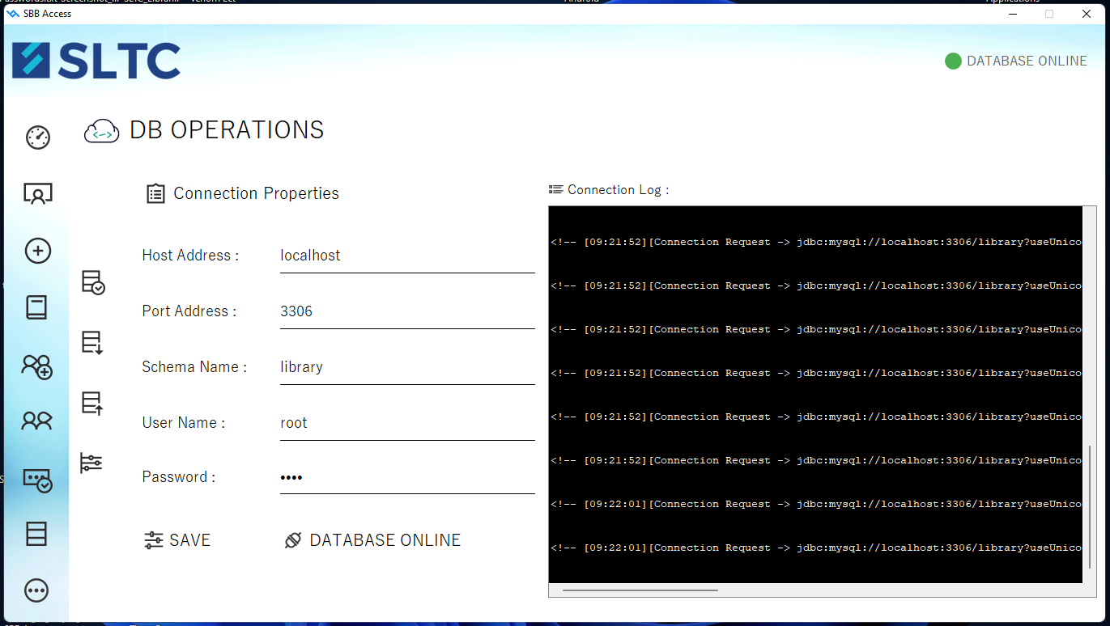Image resolution: width=1110 pixels, height=626 pixels.
Task: Select the database export up-arrow icon
Action: 93,403
